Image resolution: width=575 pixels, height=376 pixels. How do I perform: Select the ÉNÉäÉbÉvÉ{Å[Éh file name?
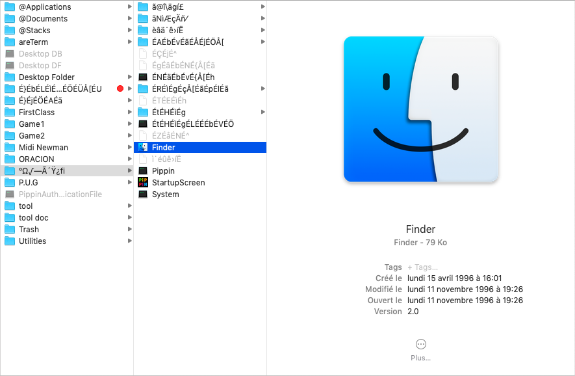183,77
